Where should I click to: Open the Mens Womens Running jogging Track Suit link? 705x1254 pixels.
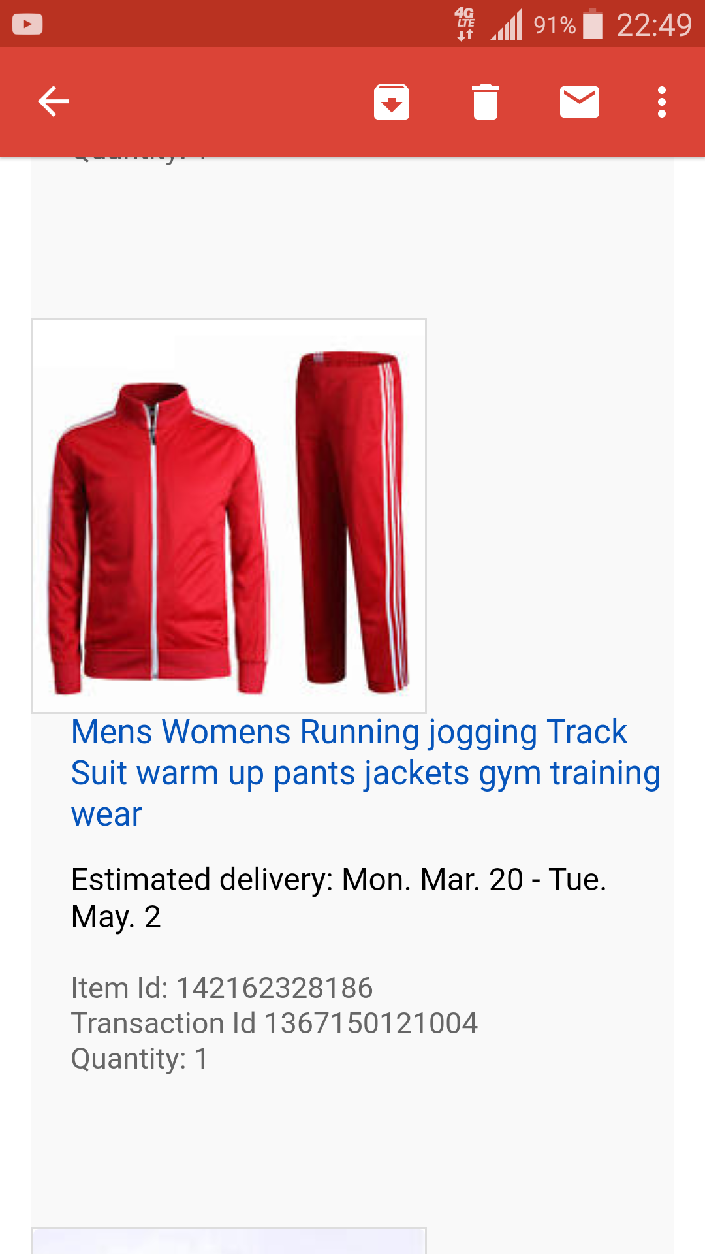(366, 773)
